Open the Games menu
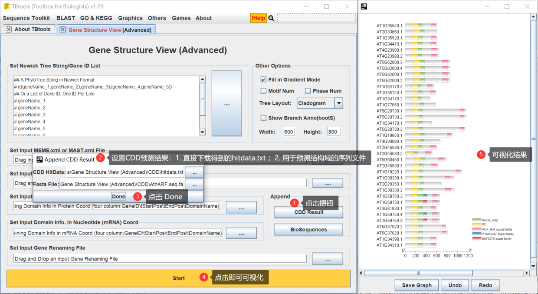The width and height of the screenshot is (538, 294). 181,18
